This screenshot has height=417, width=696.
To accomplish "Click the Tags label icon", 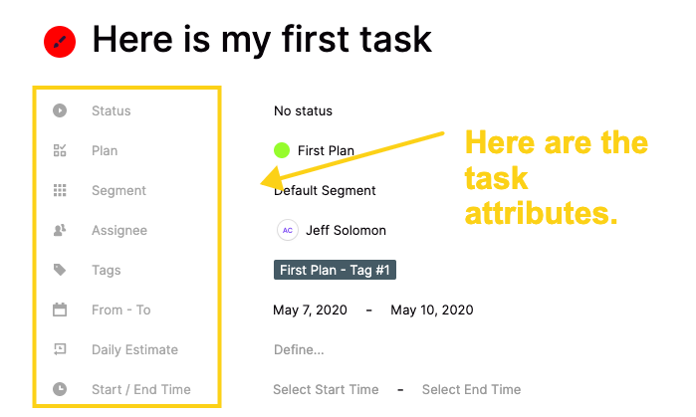I will tap(60, 270).
